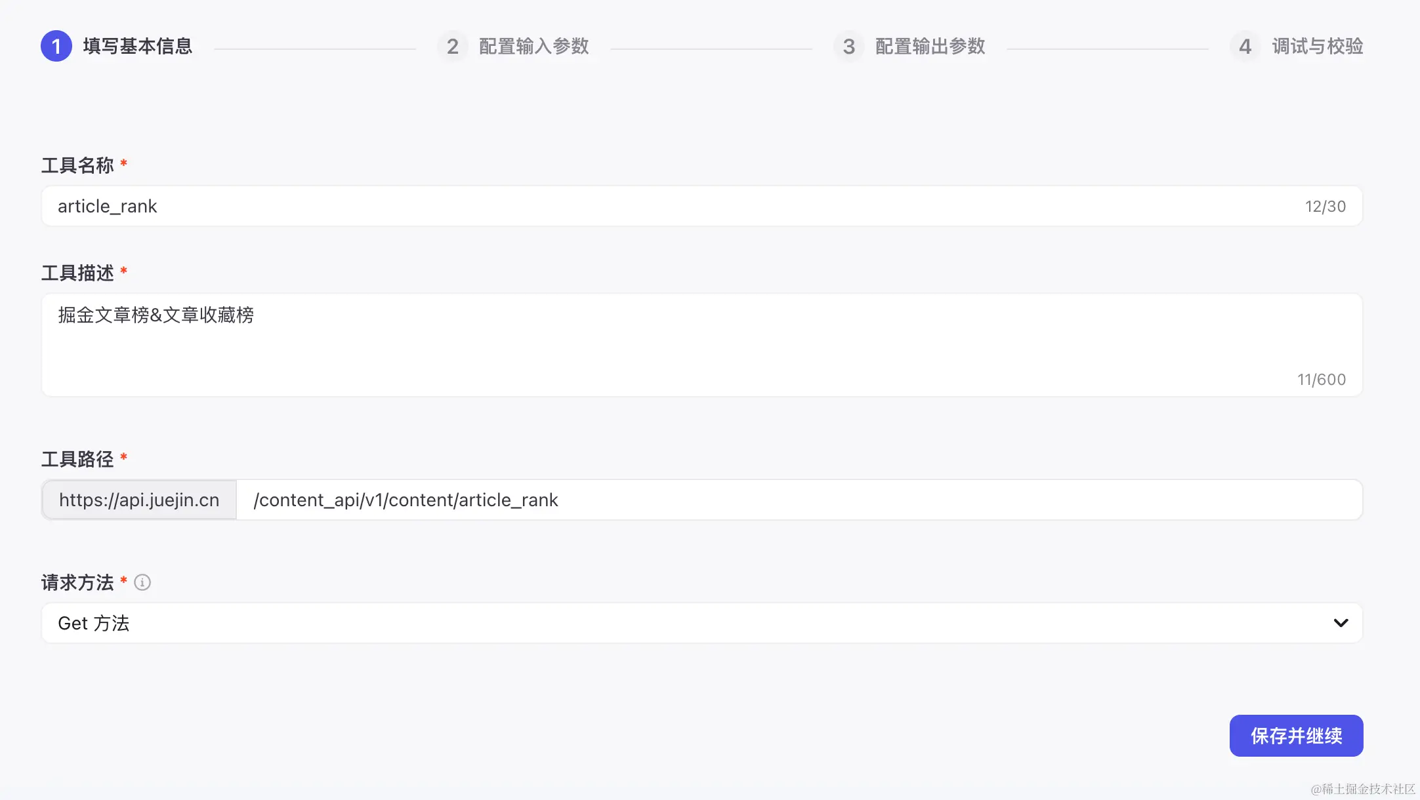The width and height of the screenshot is (1420, 800).
Task: Click into the 工具描述 text area
Action: coord(656,344)
